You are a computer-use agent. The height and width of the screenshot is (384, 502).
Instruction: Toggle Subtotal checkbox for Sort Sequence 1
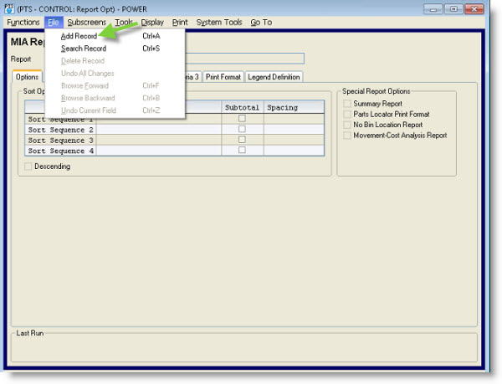(242, 119)
